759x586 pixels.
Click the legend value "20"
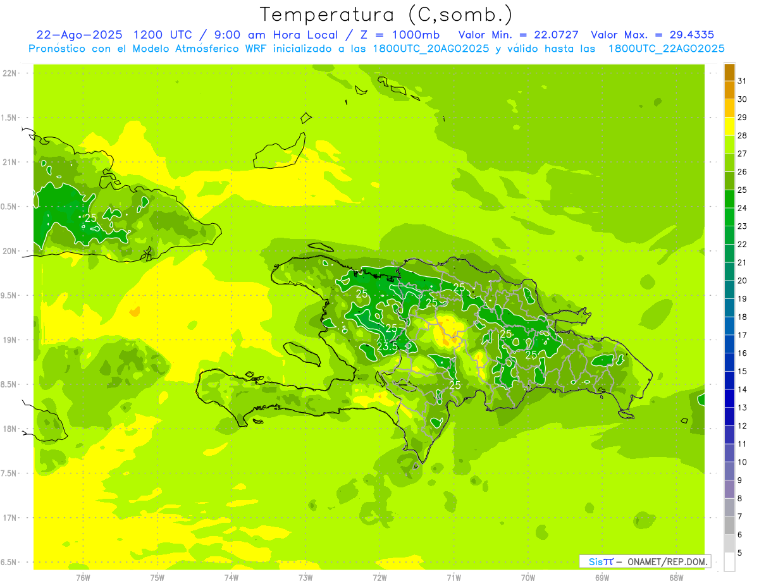[742, 281]
